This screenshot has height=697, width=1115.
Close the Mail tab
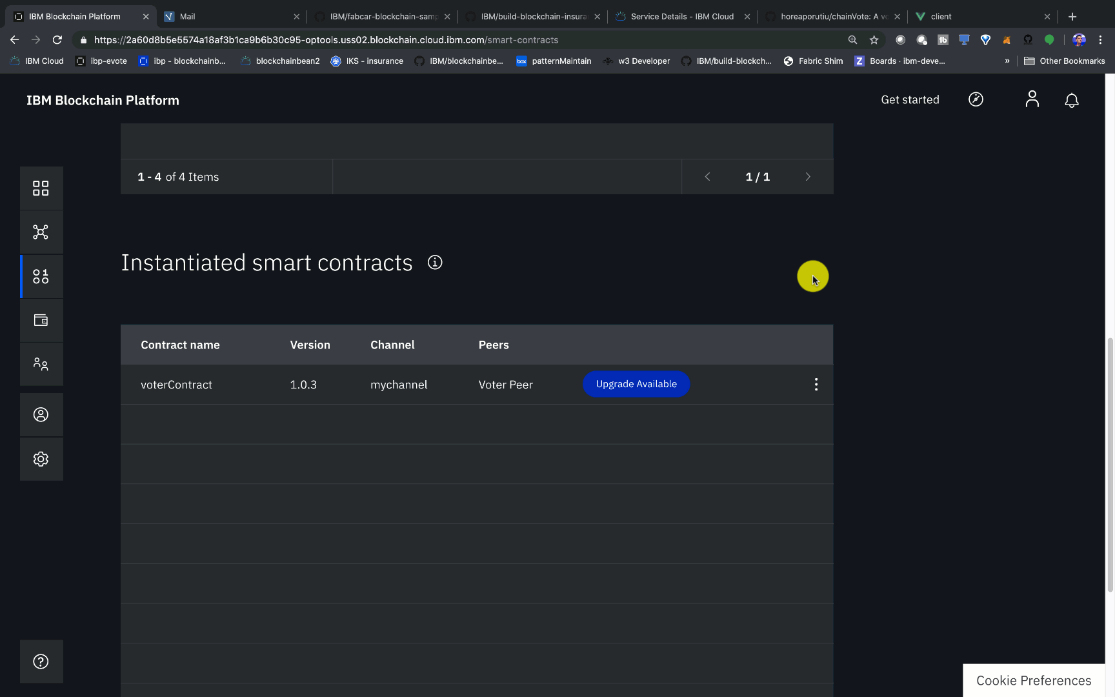pyautogui.click(x=296, y=17)
